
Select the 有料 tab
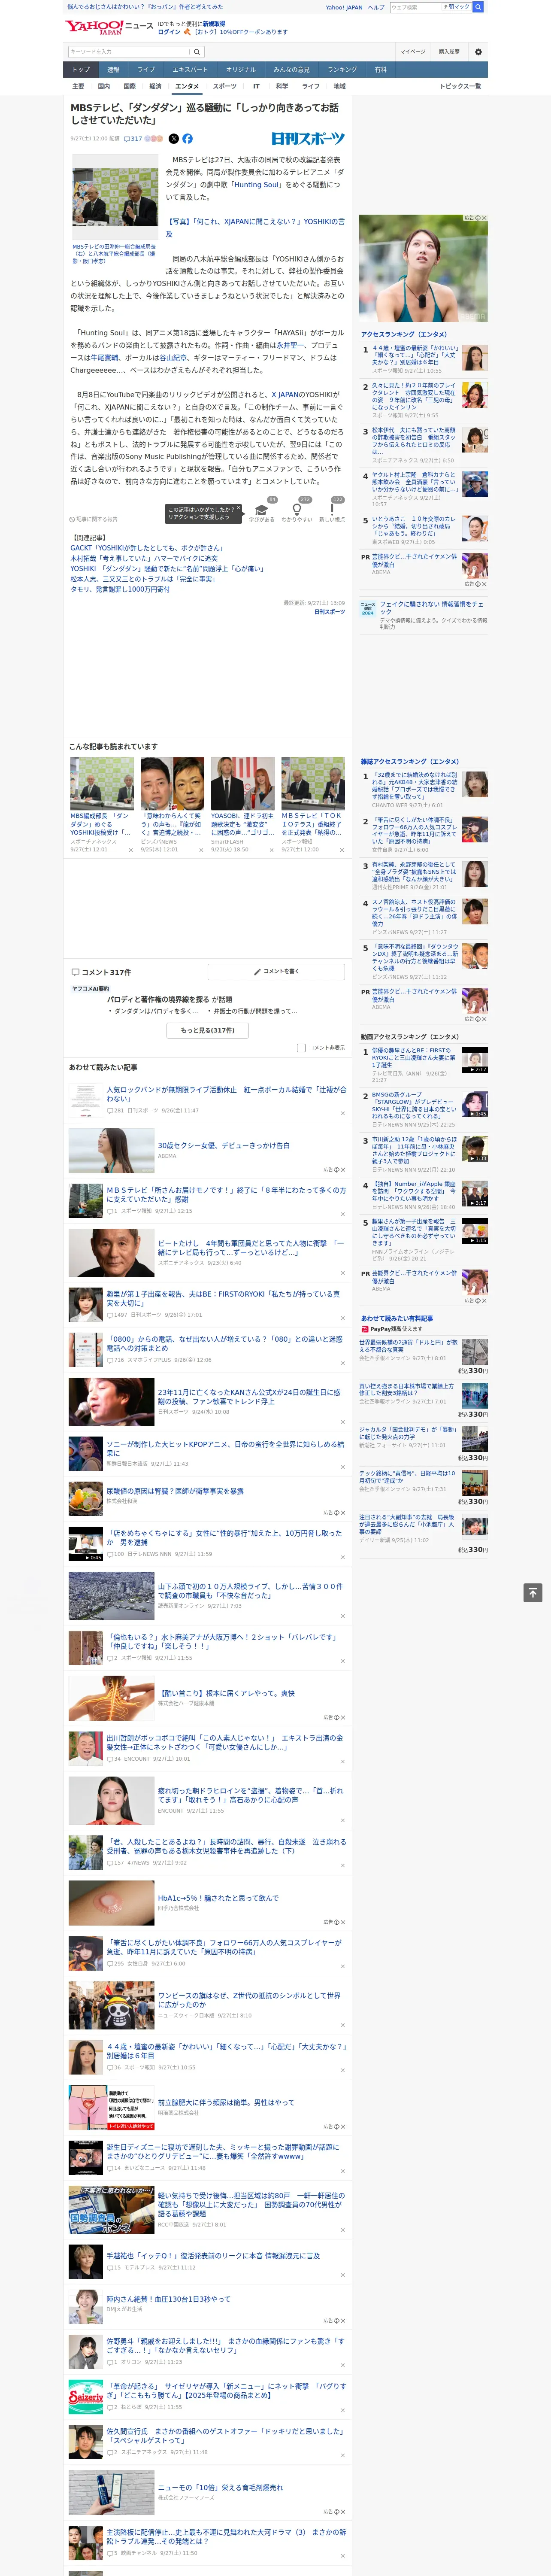pos(380,70)
